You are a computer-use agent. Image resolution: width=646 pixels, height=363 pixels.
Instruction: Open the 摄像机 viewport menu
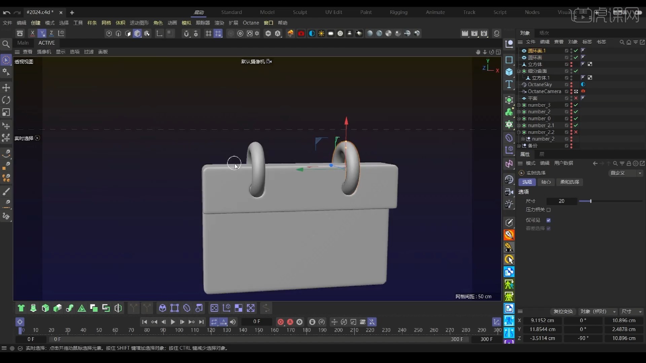[x=44, y=52]
